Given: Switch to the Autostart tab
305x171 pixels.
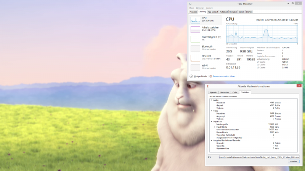Looking at the screenshot, I should click(223, 12).
